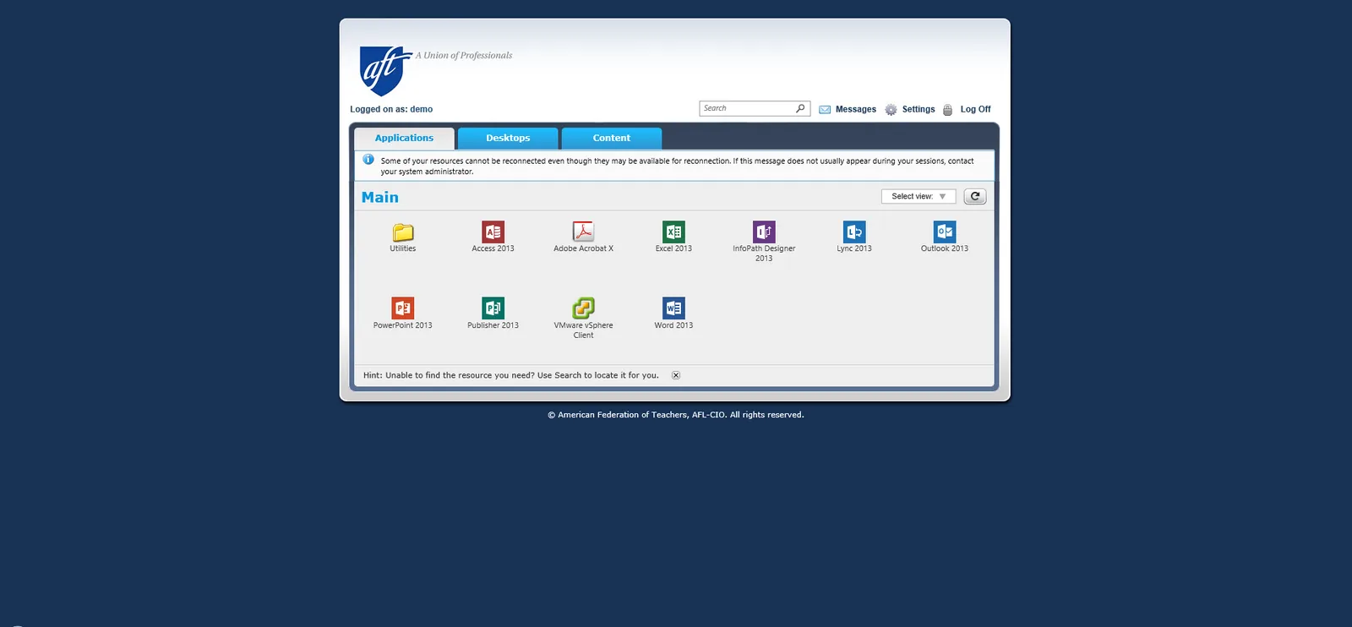The height and width of the screenshot is (627, 1352).
Task: Launch Outlook 2013 application icon
Action: click(x=945, y=232)
